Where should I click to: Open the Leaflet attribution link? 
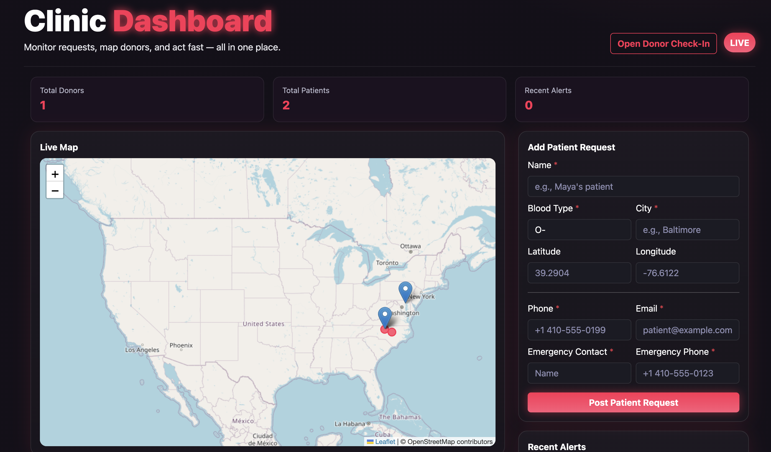tap(385, 441)
